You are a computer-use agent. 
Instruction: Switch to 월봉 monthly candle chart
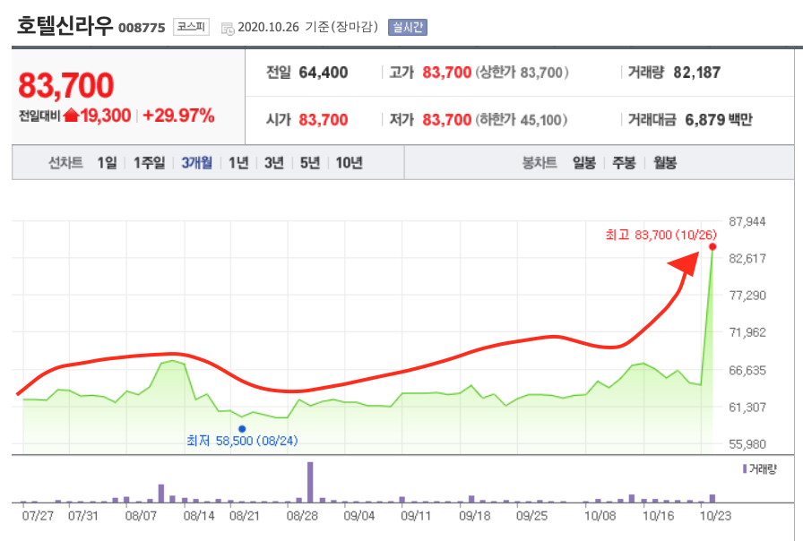pyautogui.click(x=665, y=163)
